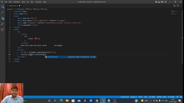Click the VS Code taskbar icon
Viewport: 184px width, 103px height.
click(x=103, y=100)
